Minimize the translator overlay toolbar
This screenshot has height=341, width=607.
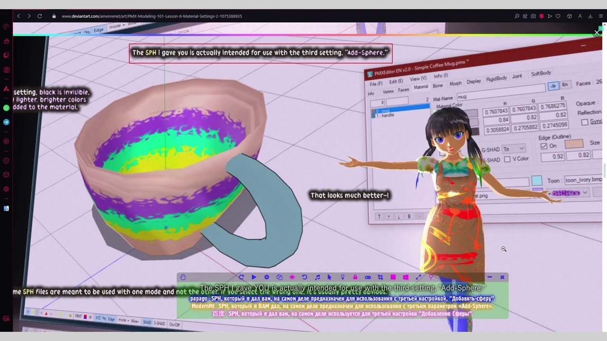point(489,278)
